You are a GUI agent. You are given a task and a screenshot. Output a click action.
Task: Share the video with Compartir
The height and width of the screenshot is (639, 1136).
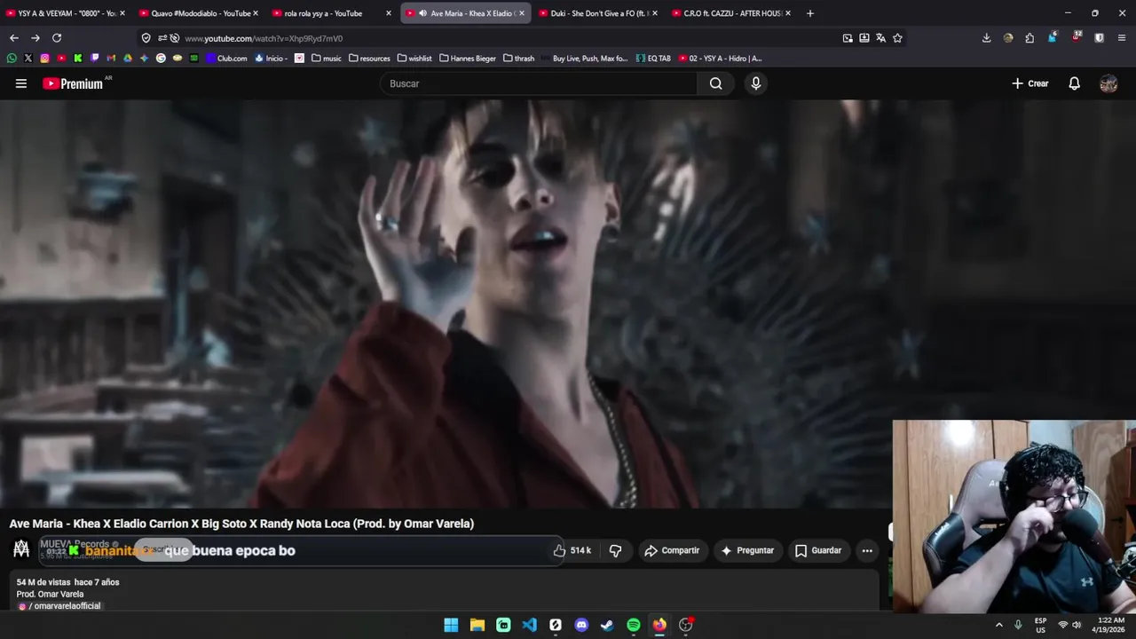click(x=672, y=550)
